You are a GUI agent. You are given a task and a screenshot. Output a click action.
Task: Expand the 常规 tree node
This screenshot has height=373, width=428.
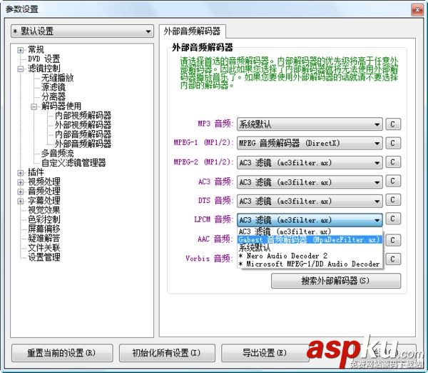20,50
